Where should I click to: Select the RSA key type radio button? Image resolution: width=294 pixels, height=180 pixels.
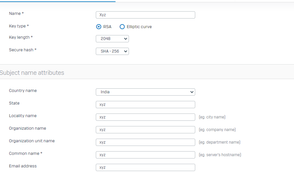[99, 27]
